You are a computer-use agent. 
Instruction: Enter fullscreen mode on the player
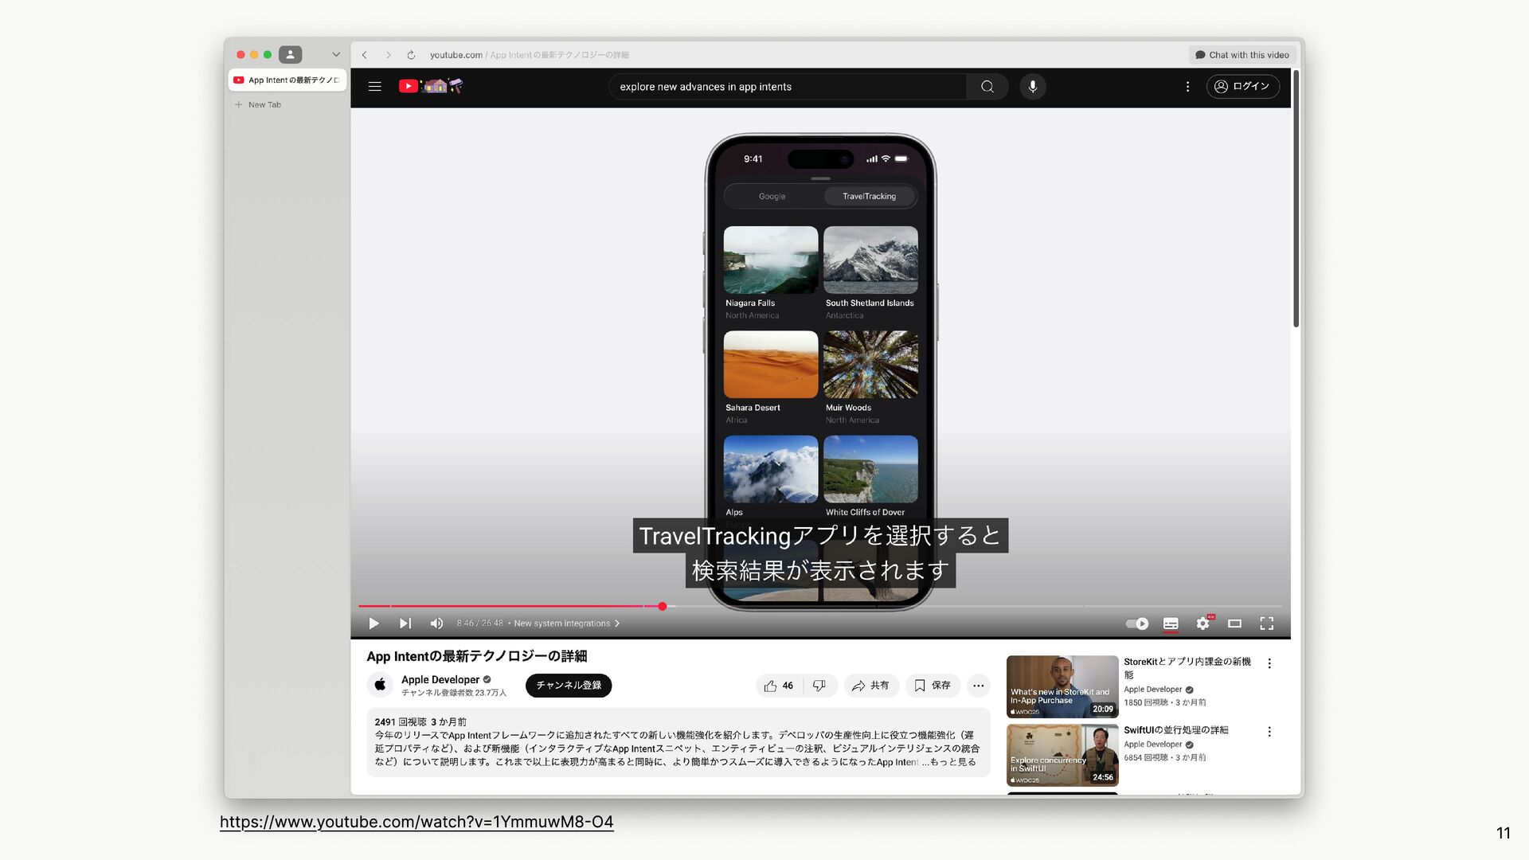1266,623
